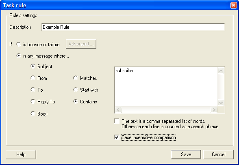The image size is (239, 165).
Task: Click inside the search phrase text area
Action: coord(166,87)
